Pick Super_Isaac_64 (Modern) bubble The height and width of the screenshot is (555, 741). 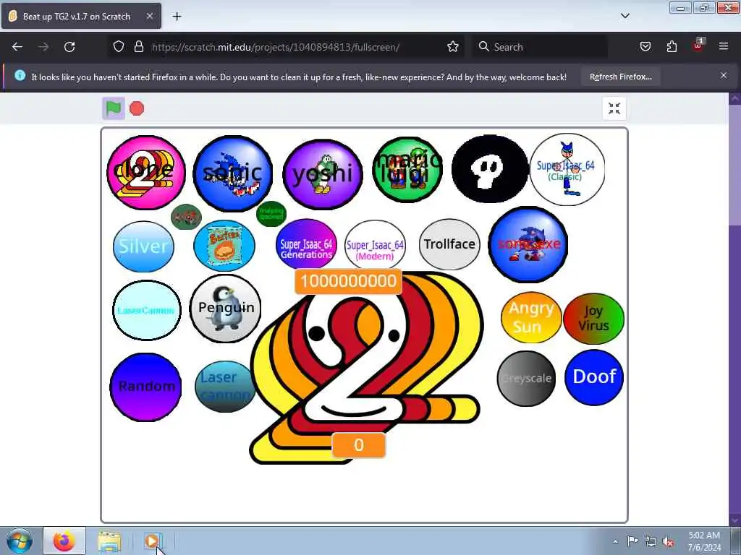[x=376, y=246]
